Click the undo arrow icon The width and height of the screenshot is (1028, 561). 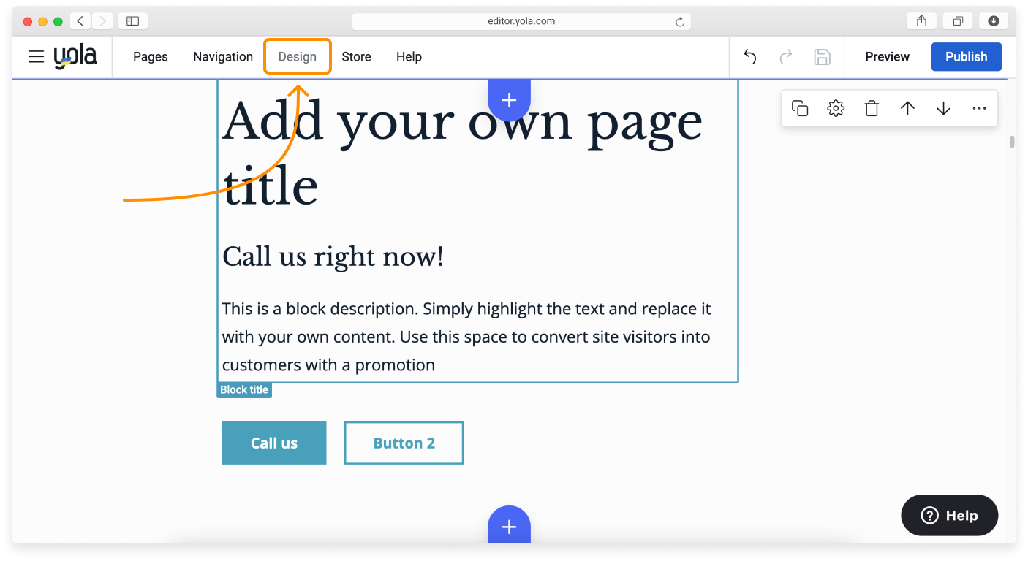coord(749,57)
